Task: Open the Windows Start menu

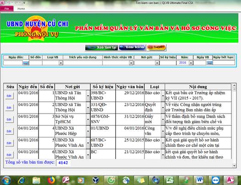Action: coord(6,180)
